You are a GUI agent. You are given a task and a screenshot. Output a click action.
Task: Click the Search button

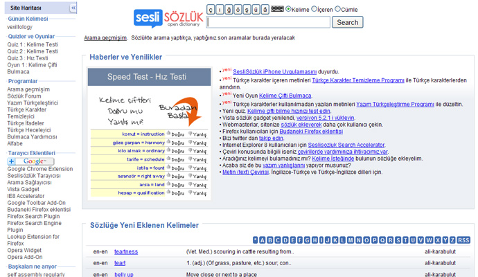(347, 22)
